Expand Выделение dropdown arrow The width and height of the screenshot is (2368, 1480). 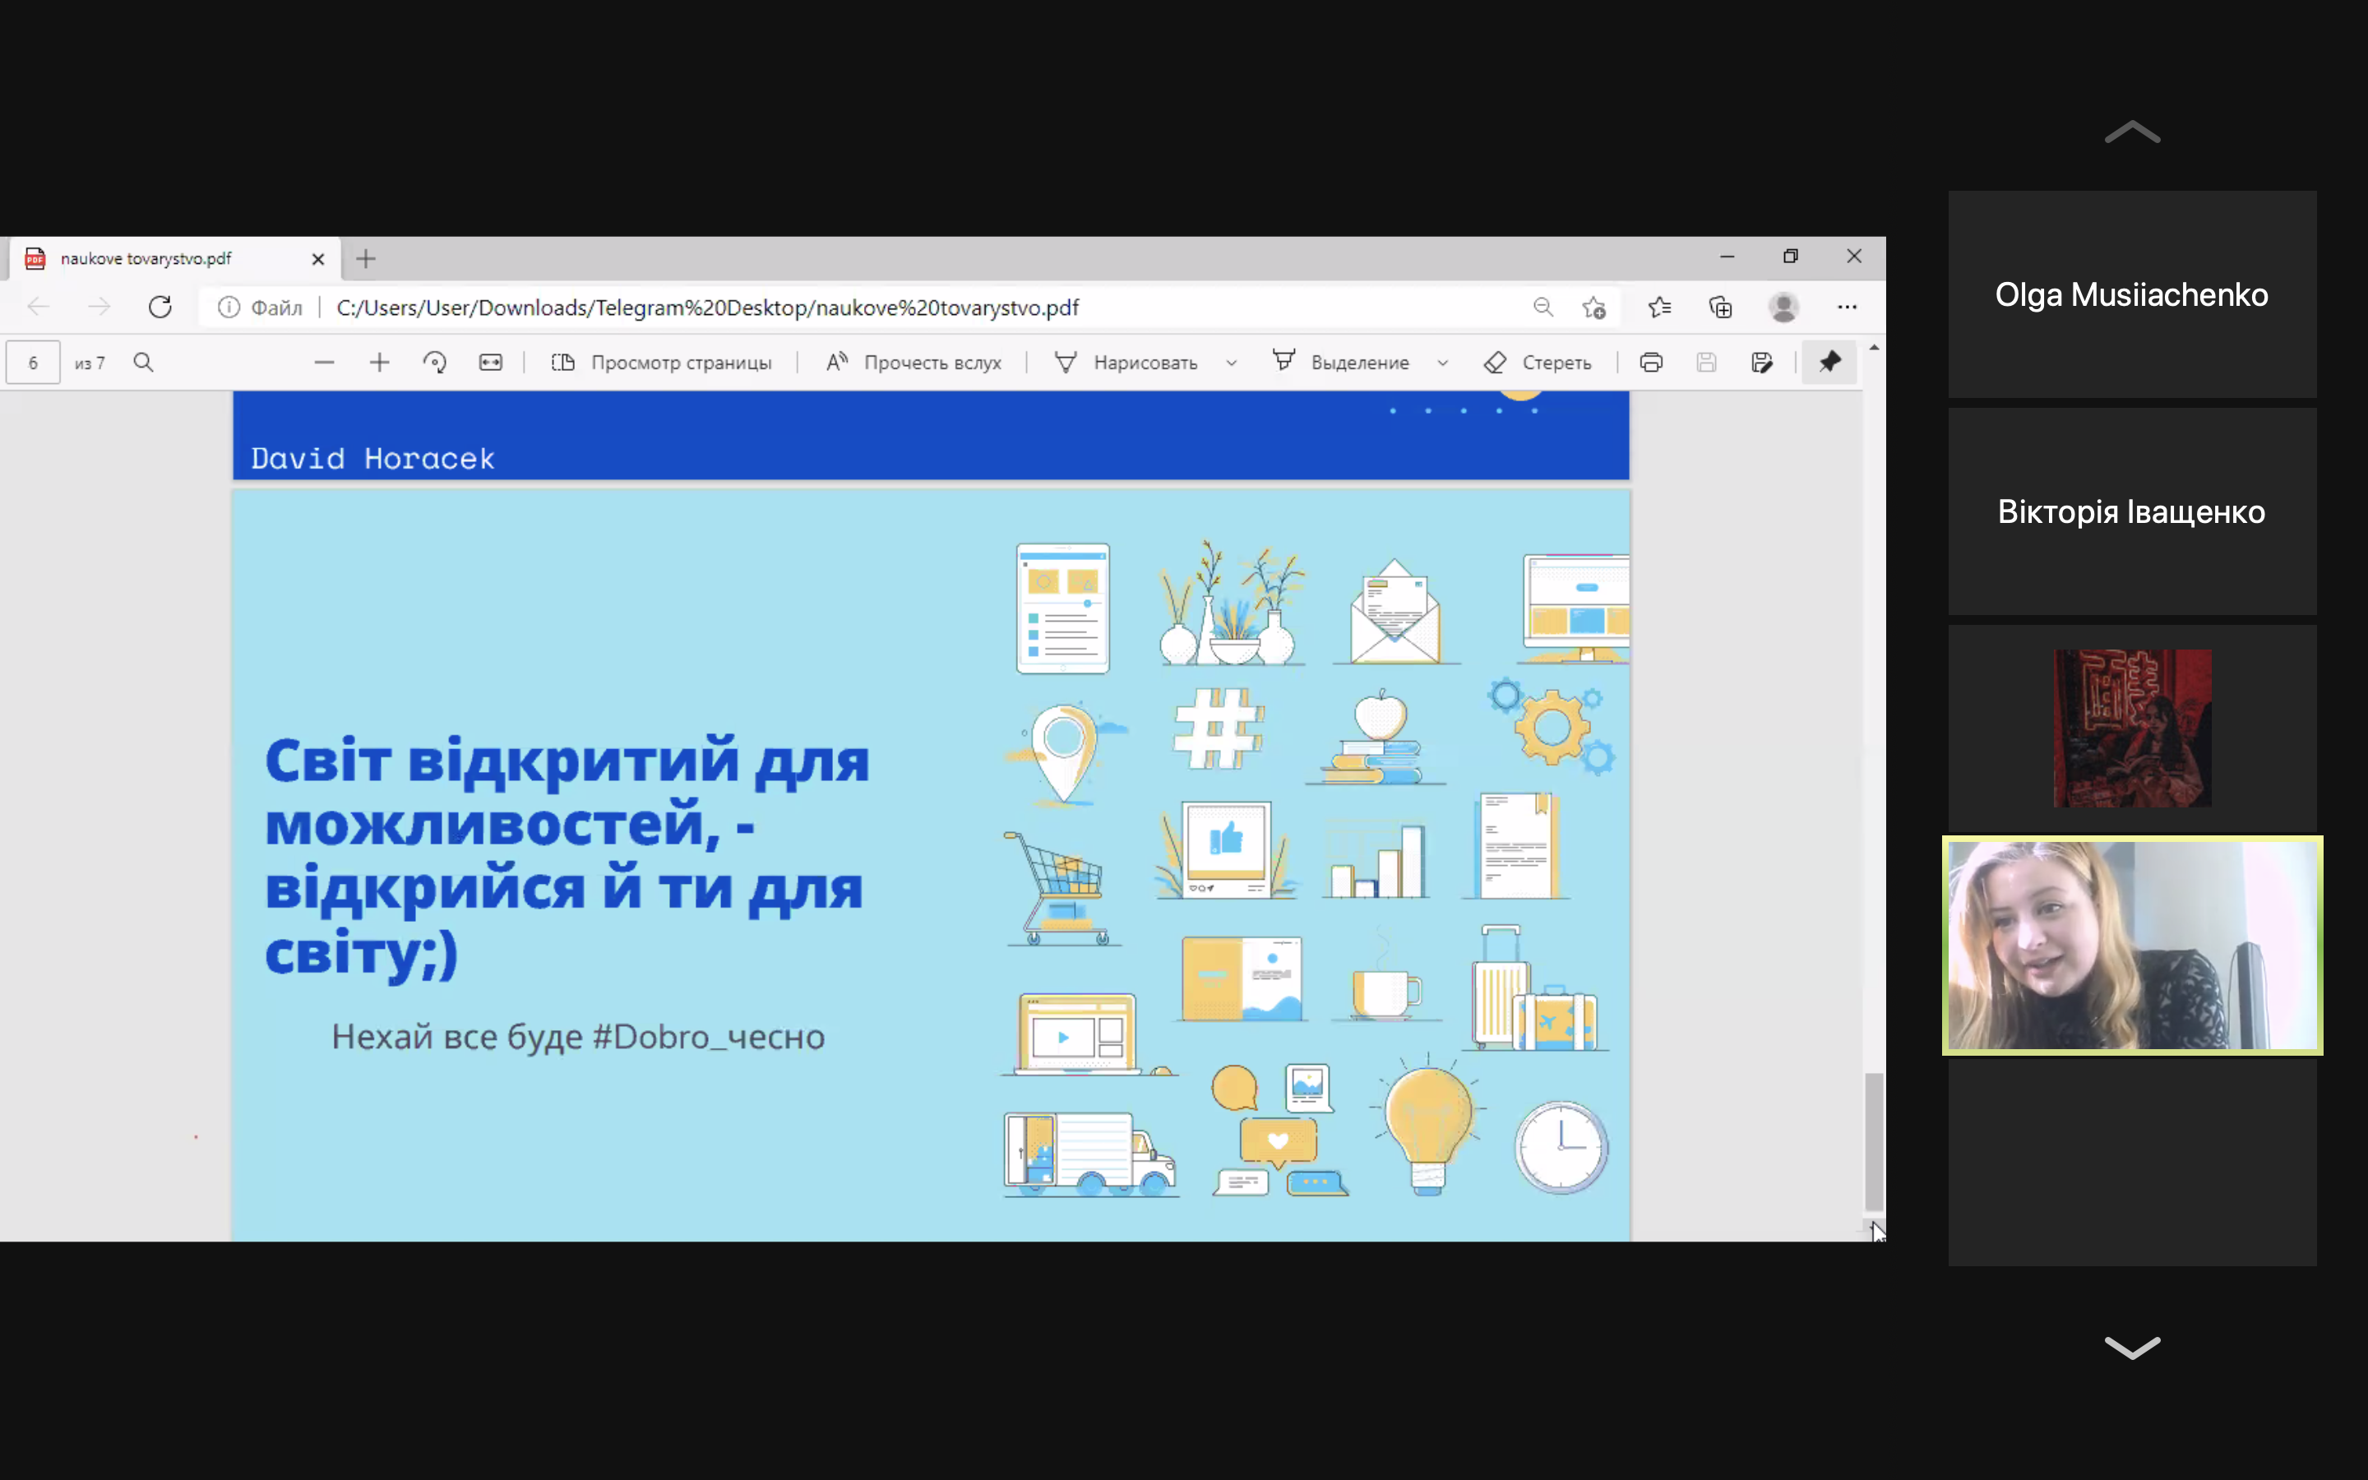[x=1442, y=363]
